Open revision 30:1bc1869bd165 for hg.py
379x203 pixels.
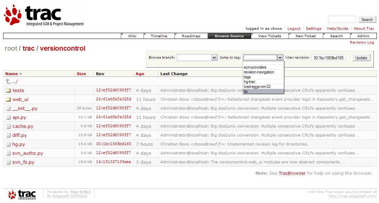[113, 144]
